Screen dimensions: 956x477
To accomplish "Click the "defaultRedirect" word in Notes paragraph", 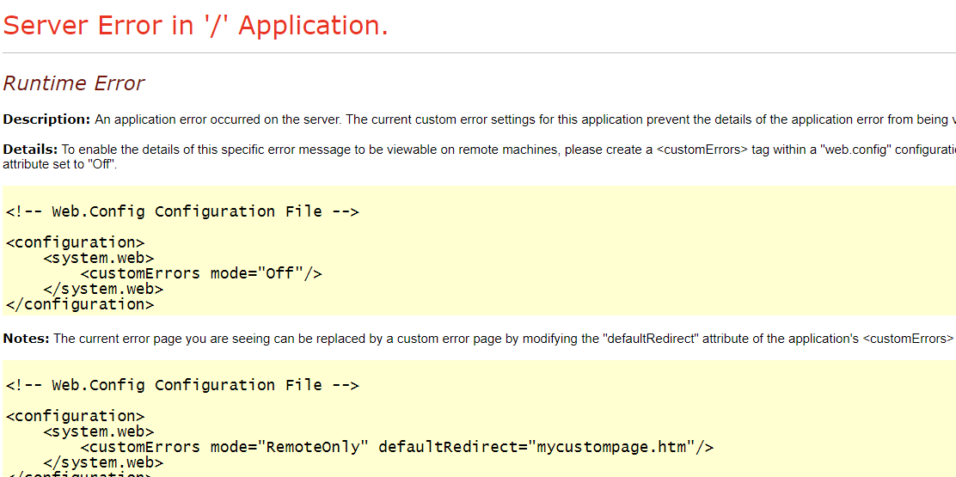I will pos(650,339).
